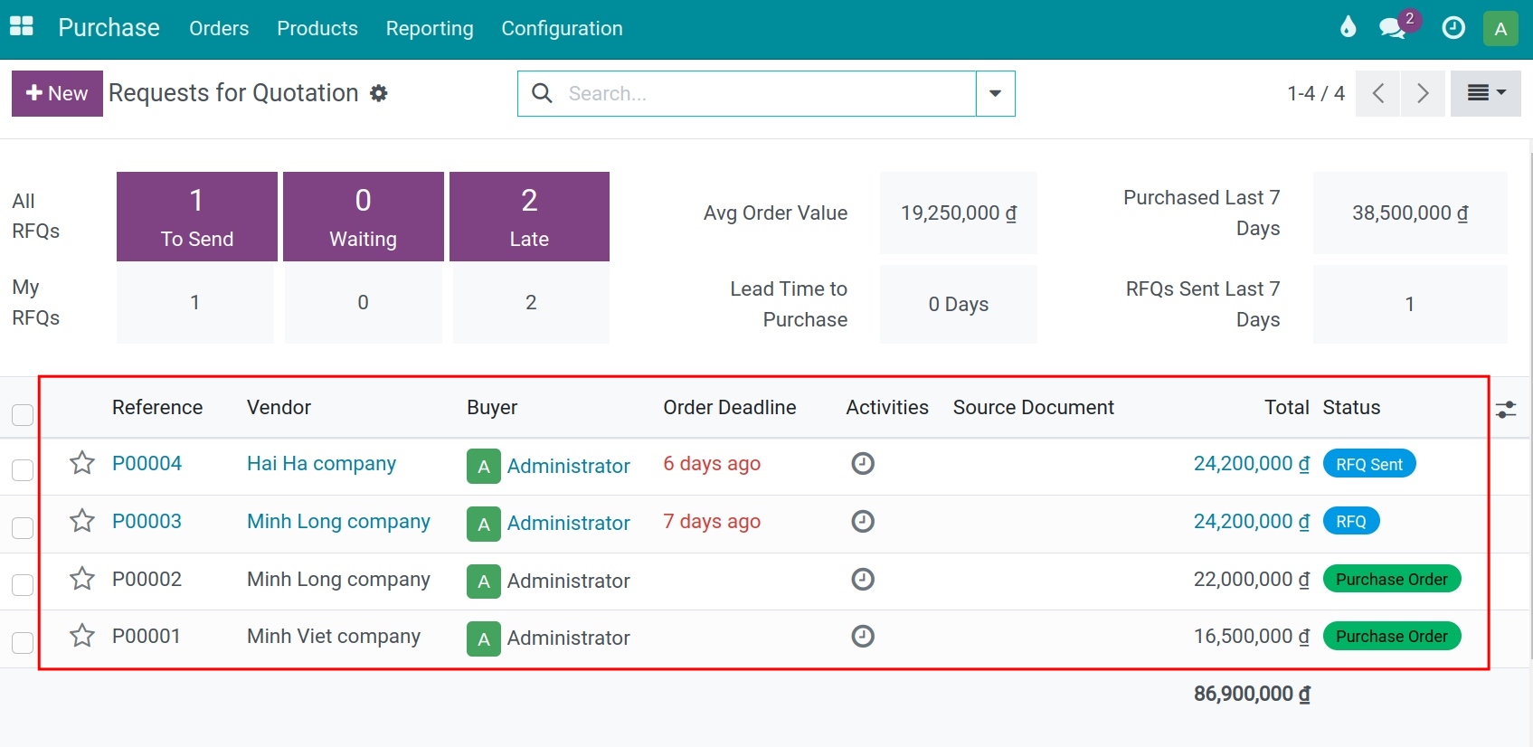
Task: Open the P00004 reference link
Action: click(x=147, y=463)
